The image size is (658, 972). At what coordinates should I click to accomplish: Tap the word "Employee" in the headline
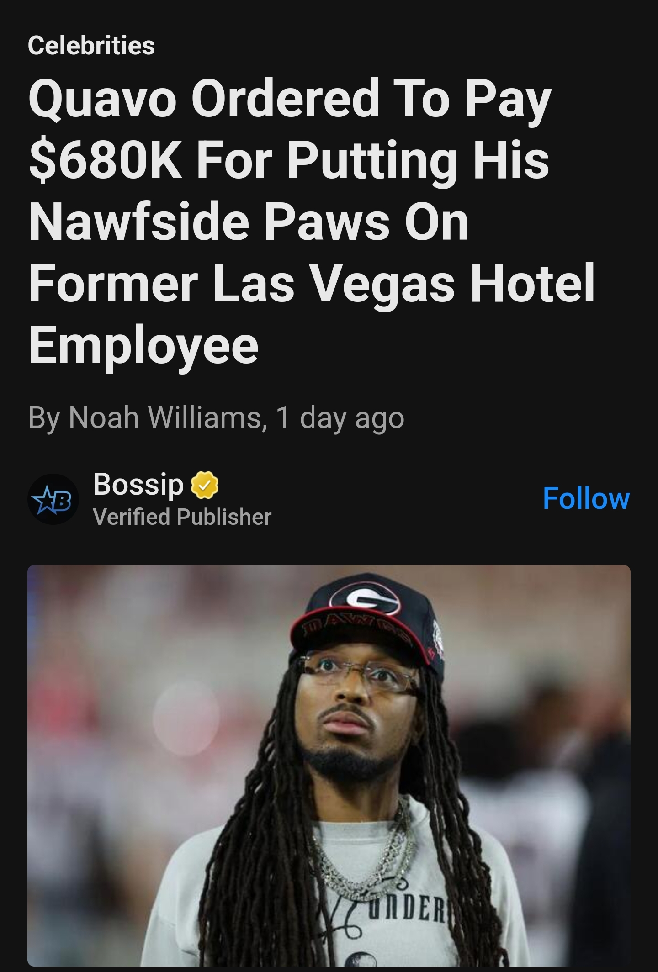point(143,346)
